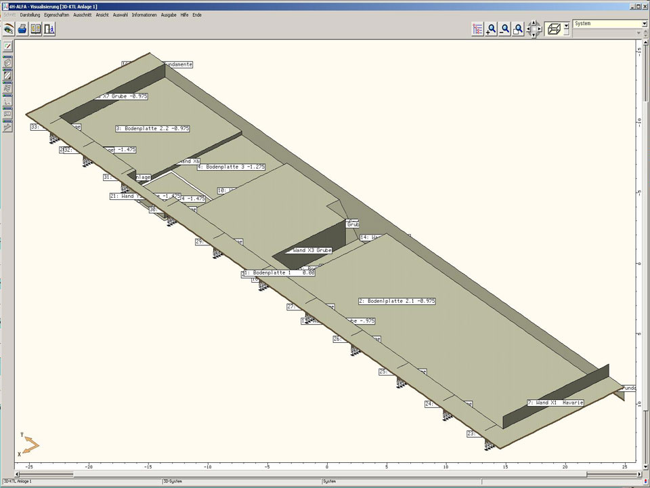Click the 'Bodenplatte 2.1 -0.975' label
This screenshot has width=650, height=488.
pos(397,301)
